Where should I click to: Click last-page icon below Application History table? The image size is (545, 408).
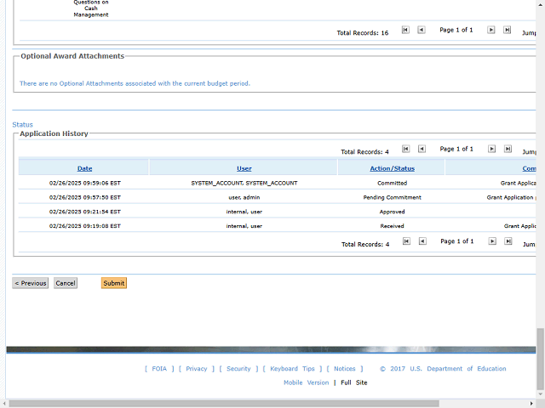(507, 241)
